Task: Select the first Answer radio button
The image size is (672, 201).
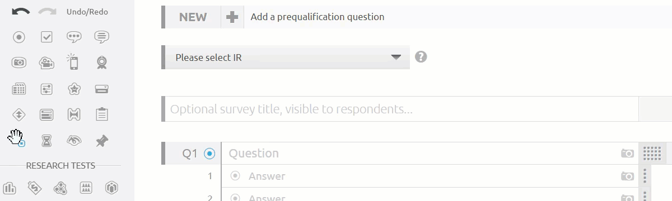Action: tap(235, 176)
